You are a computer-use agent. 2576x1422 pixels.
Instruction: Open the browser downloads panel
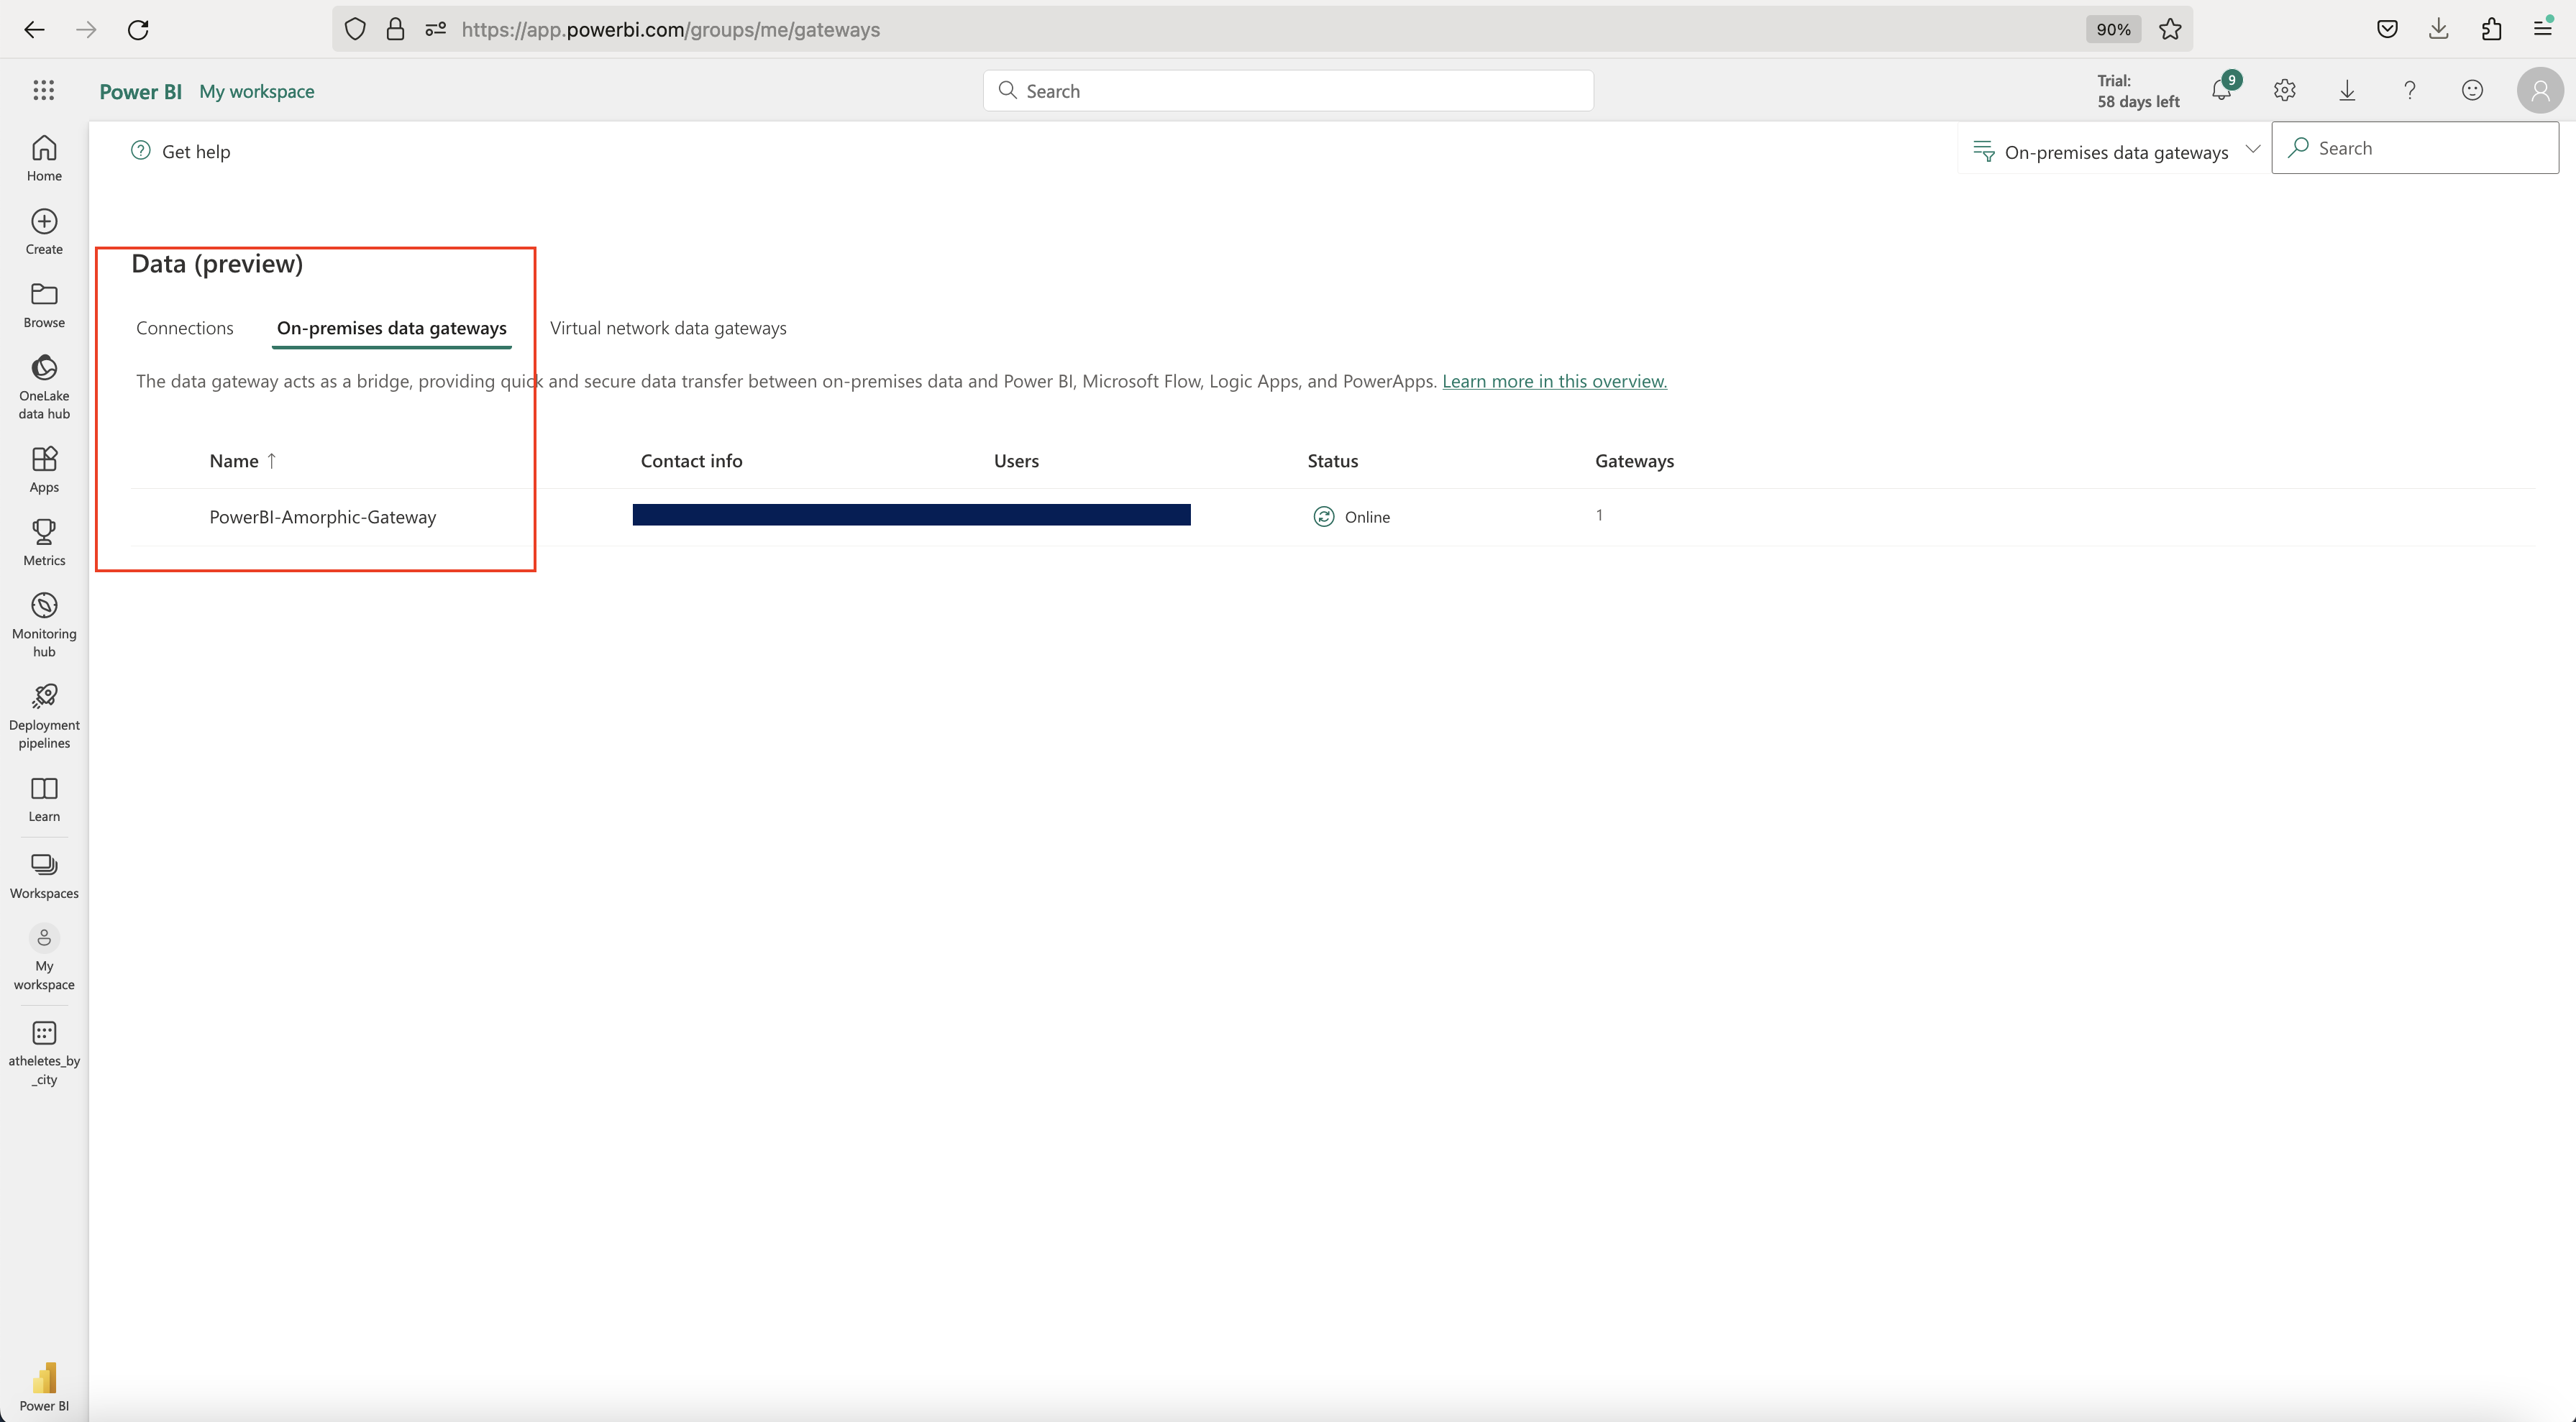[2439, 29]
